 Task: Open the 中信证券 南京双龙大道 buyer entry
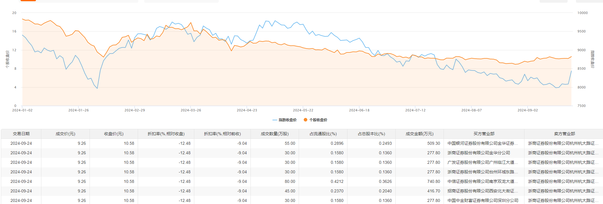483,181
